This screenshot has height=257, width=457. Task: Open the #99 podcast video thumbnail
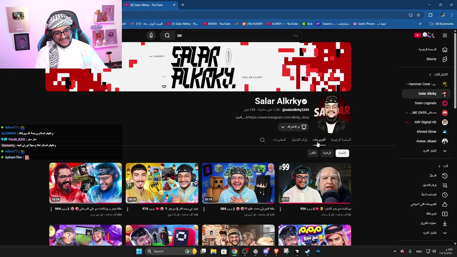pyautogui.click(x=315, y=183)
